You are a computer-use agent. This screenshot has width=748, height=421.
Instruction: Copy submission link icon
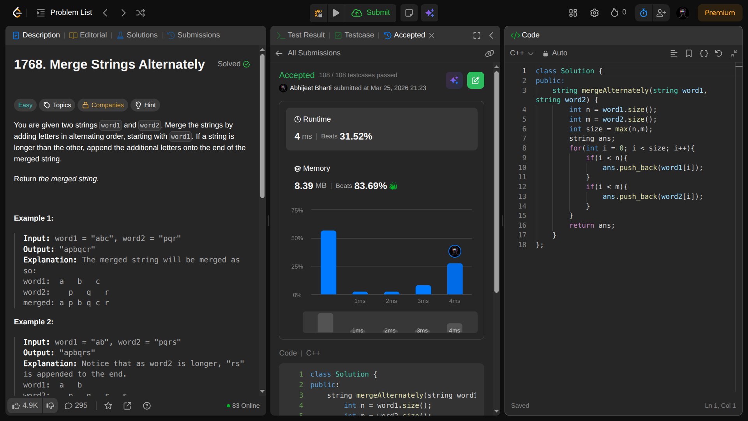point(489,53)
